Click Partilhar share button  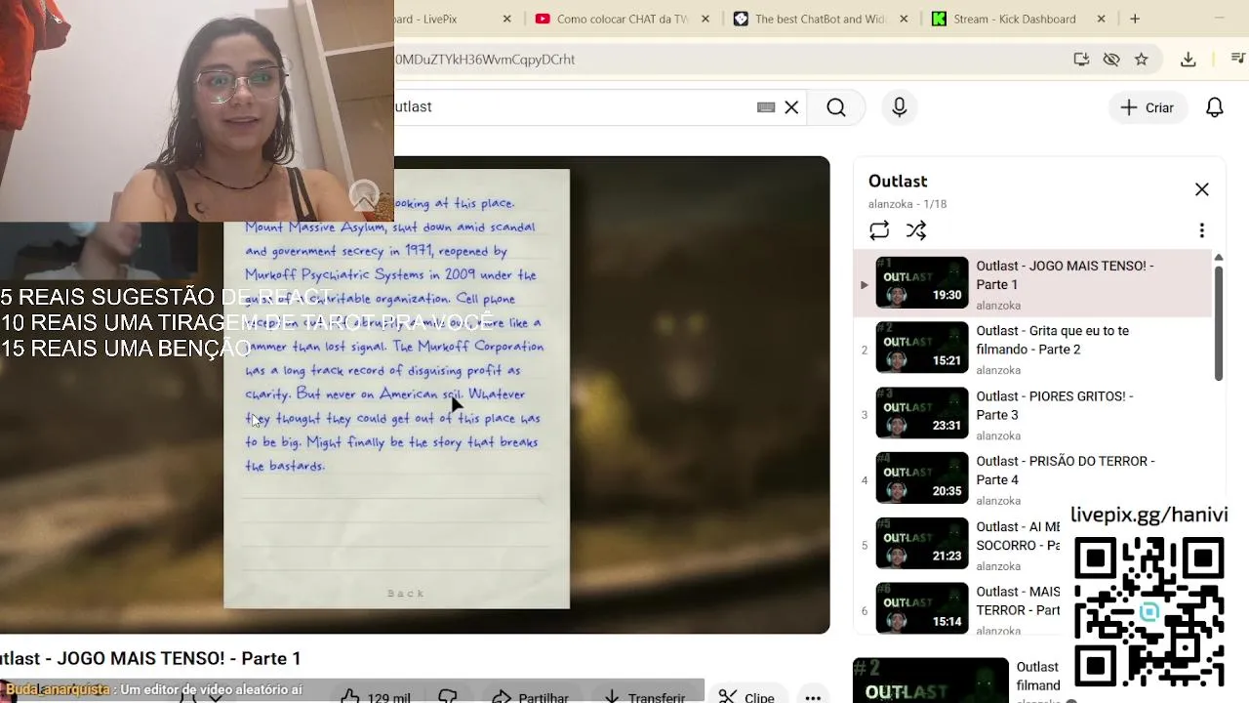(531, 697)
